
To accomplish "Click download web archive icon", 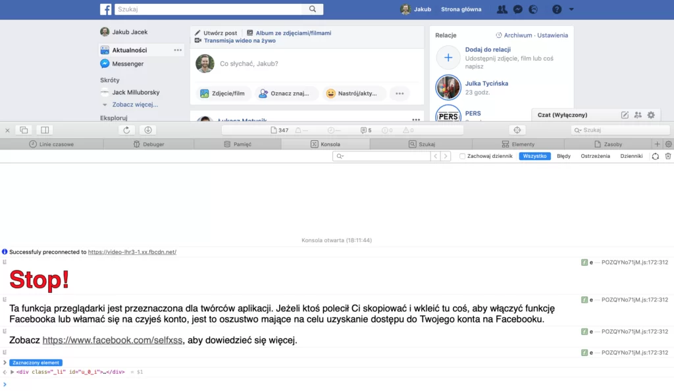I will [148, 130].
